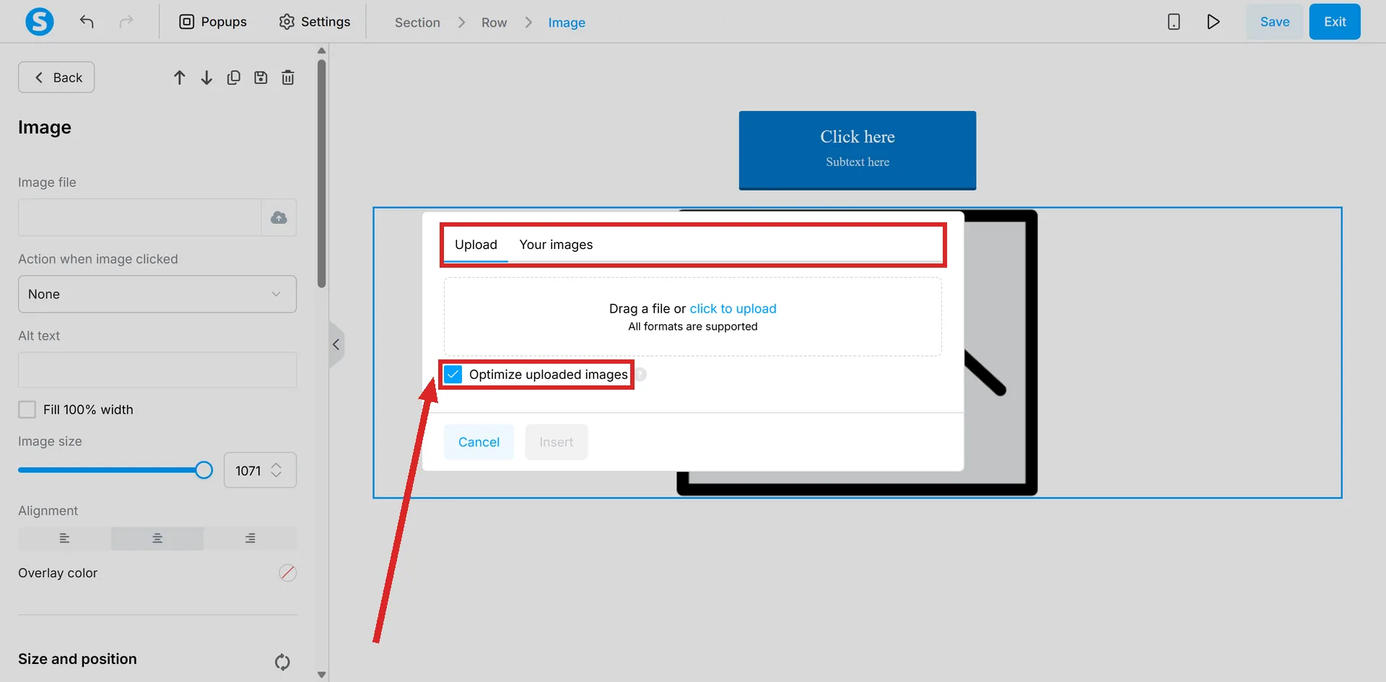The image size is (1386, 682).
Task: Delete the image element
Action: coord(288,77)
